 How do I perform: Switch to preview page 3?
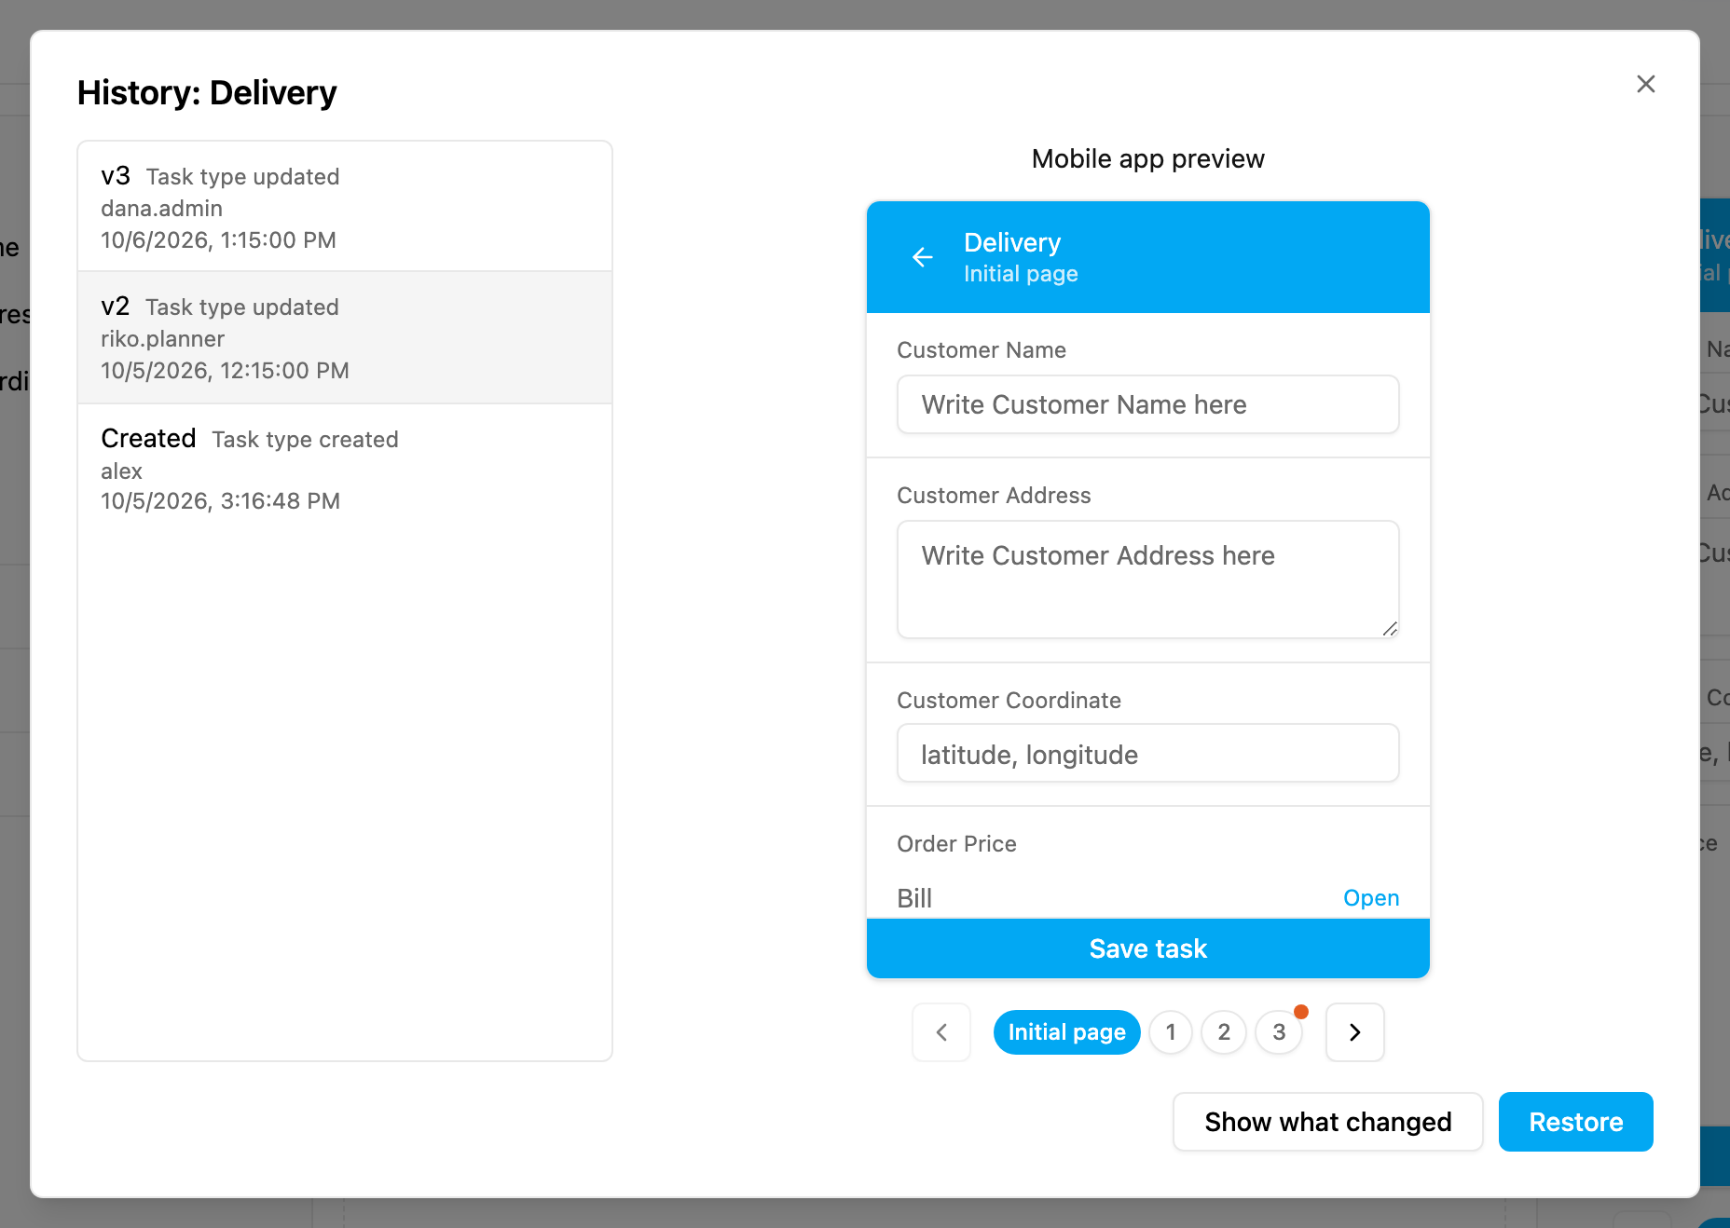coord(1279,1032)
